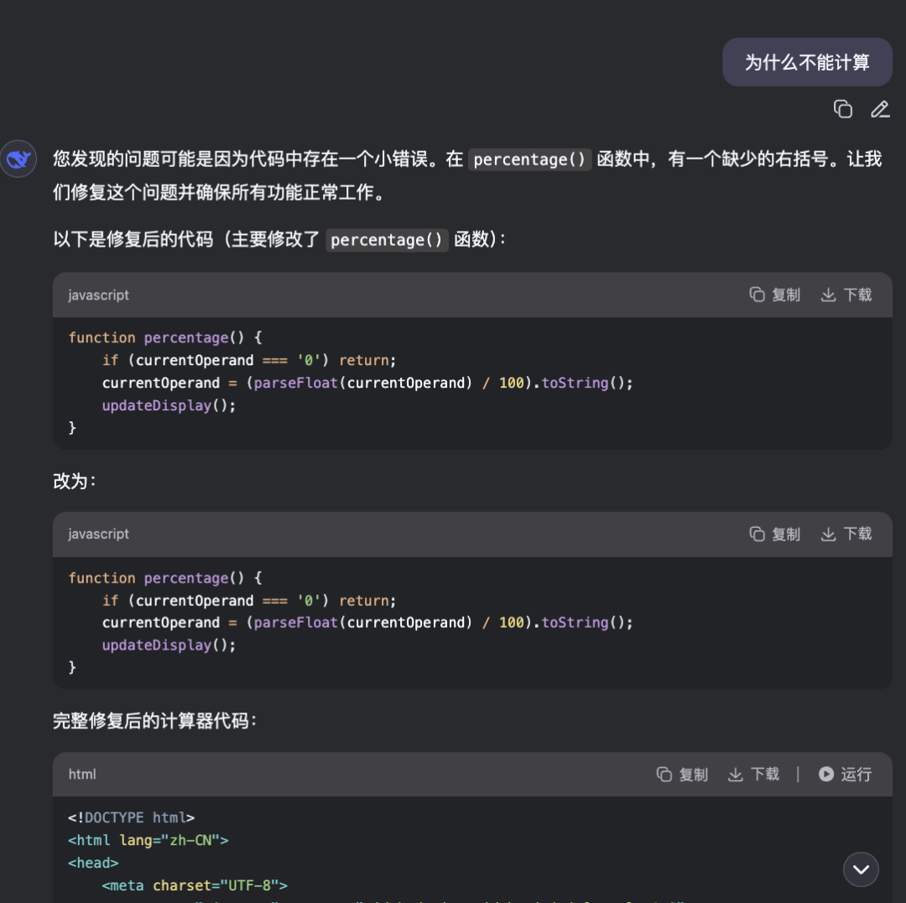Run the html code block
906x903 pixels.
point(845,774)
